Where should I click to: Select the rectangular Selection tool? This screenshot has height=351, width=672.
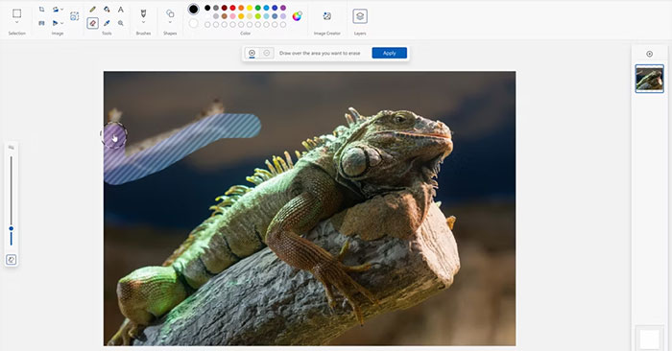pos(16,13)
